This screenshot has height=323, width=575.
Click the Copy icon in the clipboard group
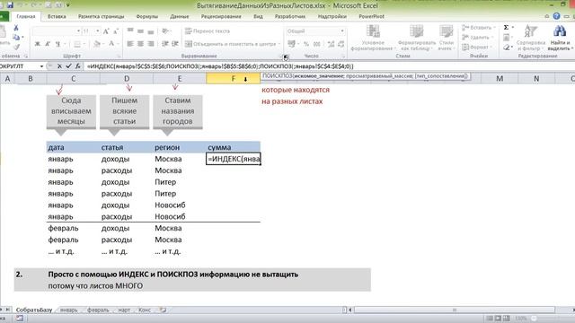coord(16,37)
